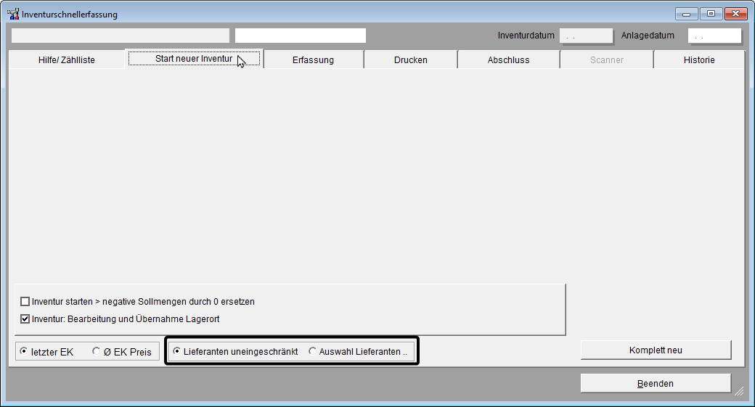
Task: Maximize the Inventurschnellerfassung window
Action: (711, 14)
